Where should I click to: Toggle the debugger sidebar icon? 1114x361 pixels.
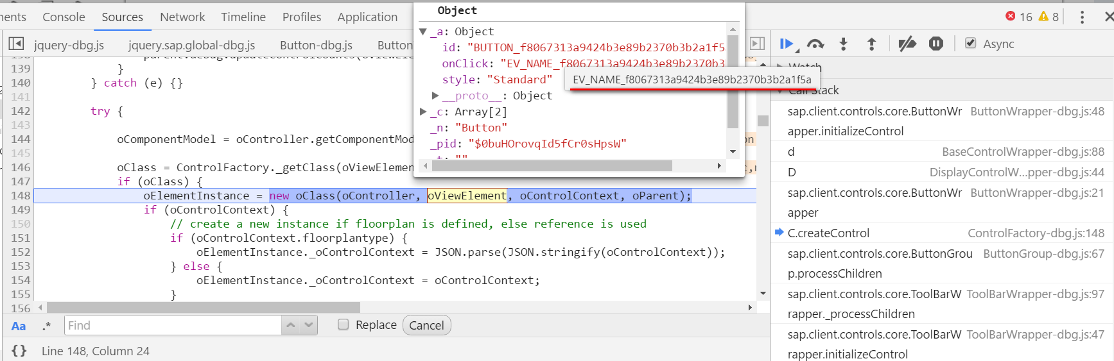pyautogui.click(x=758, y=44)
